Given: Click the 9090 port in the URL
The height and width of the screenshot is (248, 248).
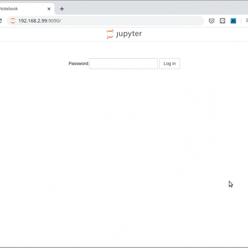Looking at the screenshot, I should (54, 21).
